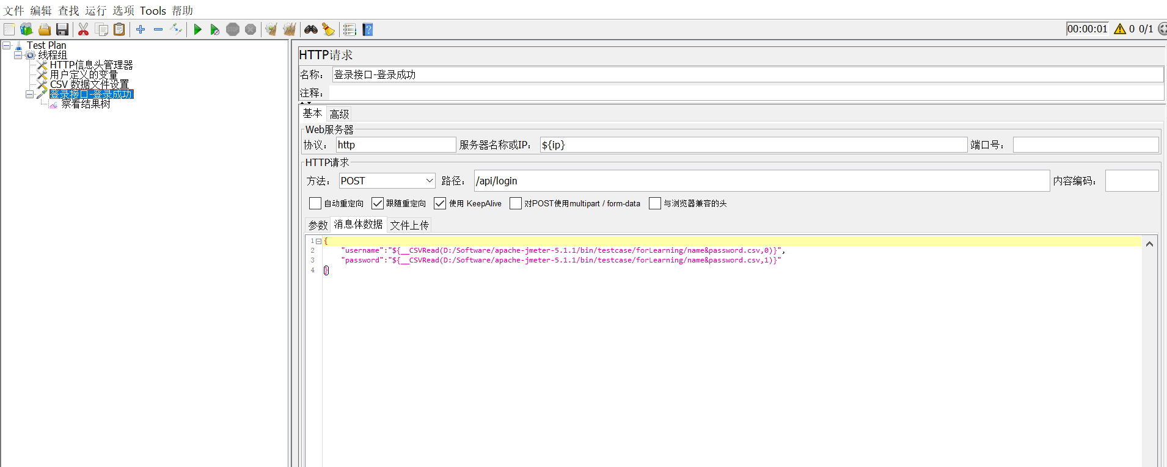Image resolution: width=1167 pixels, height=467 pixels.
Task: Select 察看结果树 in tree
Action: click(86, 104)
